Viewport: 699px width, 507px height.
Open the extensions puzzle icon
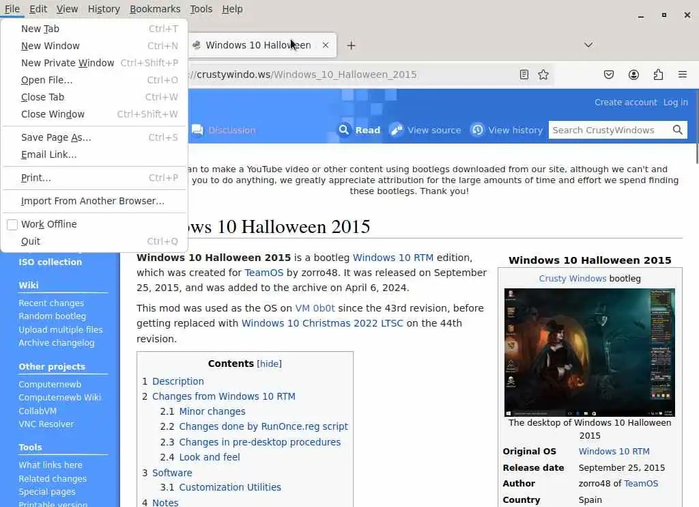click(x=658, y=74)
